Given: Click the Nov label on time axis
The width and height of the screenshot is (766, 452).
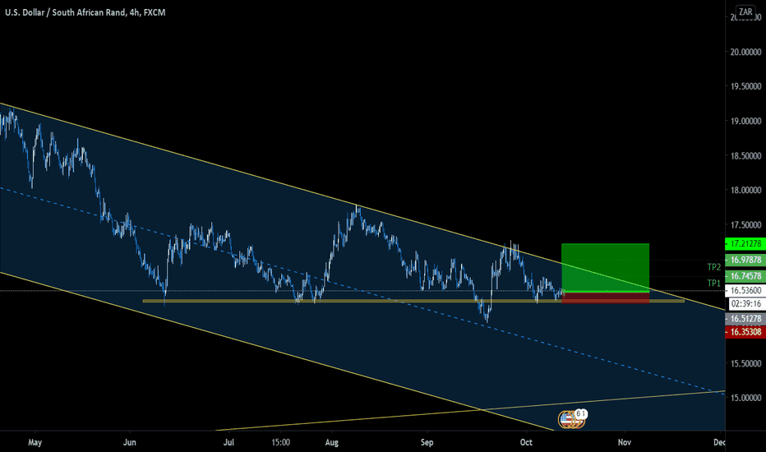Looking at the screenshot, I should tap(625, 442).
